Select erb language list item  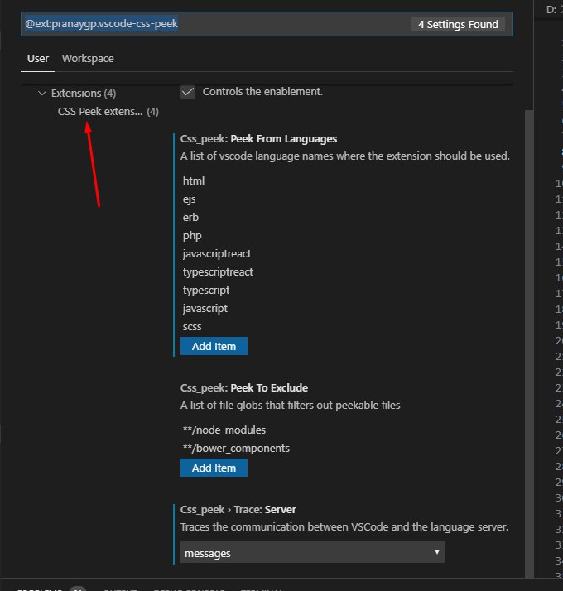190,218
